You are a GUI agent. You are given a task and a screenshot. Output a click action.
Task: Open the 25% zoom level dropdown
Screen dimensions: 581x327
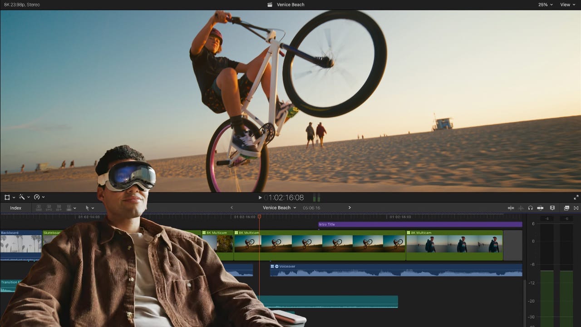[545, 5]
